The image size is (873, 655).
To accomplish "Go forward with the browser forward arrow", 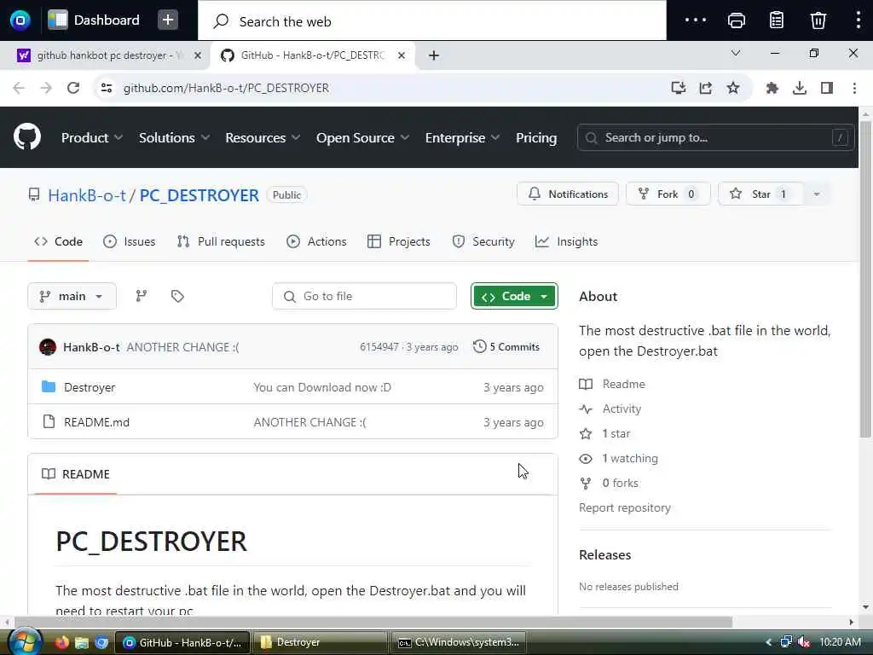I will tap(46, 88).
